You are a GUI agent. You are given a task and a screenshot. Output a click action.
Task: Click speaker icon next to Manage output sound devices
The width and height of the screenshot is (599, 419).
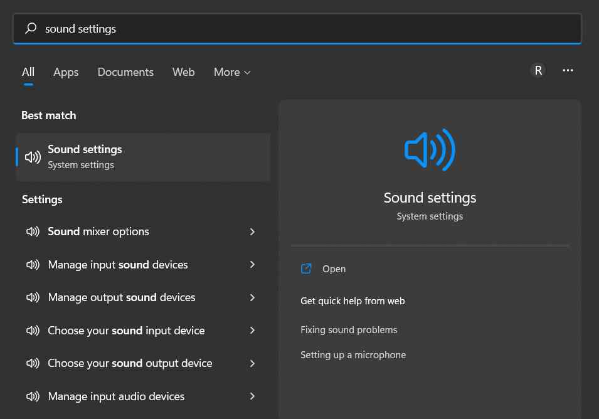click(x=33, y=297)
